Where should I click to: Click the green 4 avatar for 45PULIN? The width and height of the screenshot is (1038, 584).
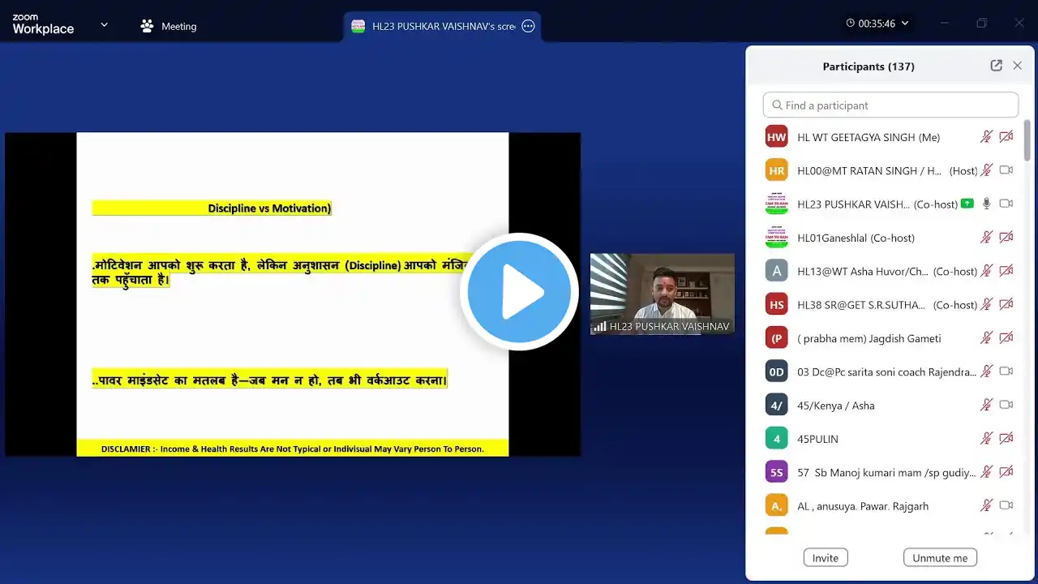[x=776, y=439]
